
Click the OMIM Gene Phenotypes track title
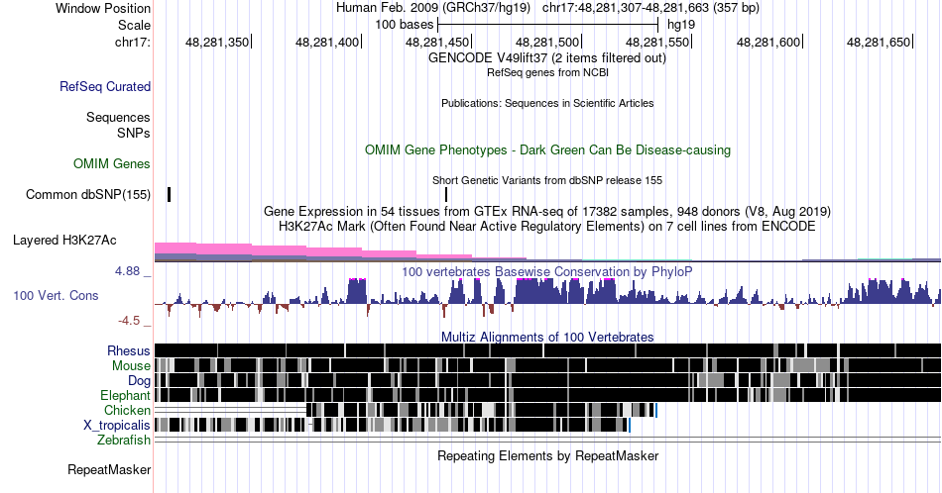click(547, 149)
